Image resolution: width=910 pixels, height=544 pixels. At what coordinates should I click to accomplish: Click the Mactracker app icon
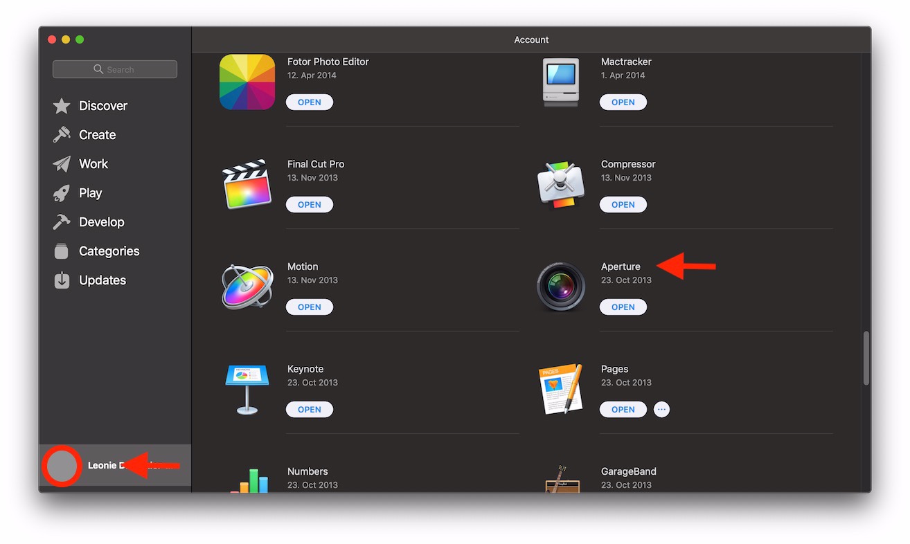(561, 82)
